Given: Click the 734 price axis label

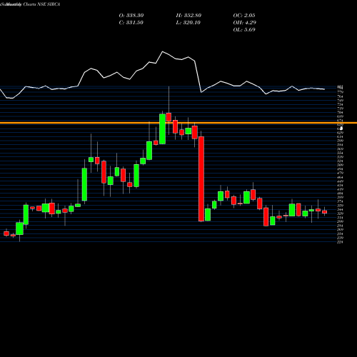Looking at the screenshot, I should coord(340,104).
